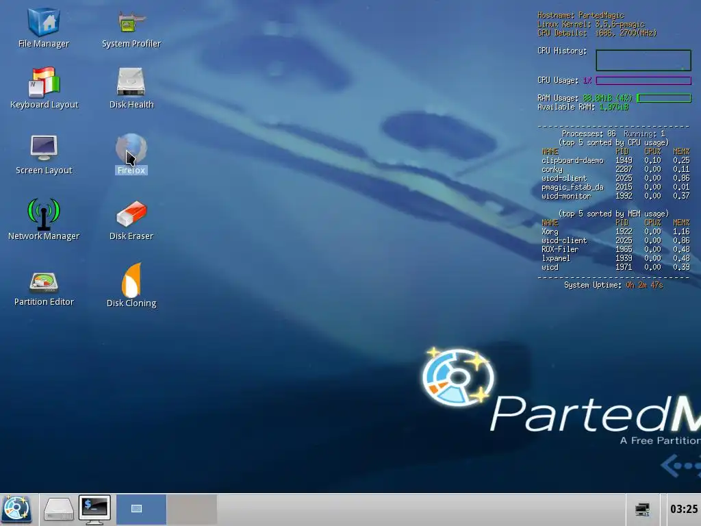701x526 pixels.
Task: Click the 'CPU Details' line
Action: pos(597,33)
